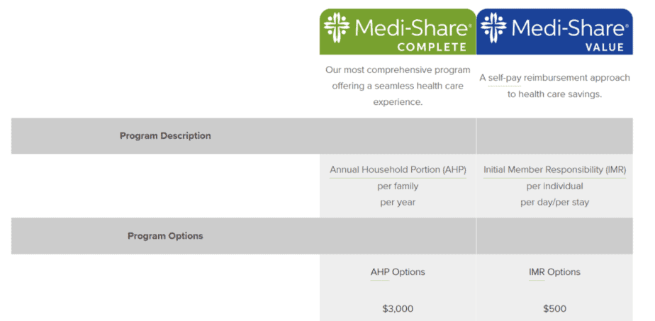This screenshot has height=321, width=655.
Task: Click 'per family' text under AHP
Action: point(398,186)
